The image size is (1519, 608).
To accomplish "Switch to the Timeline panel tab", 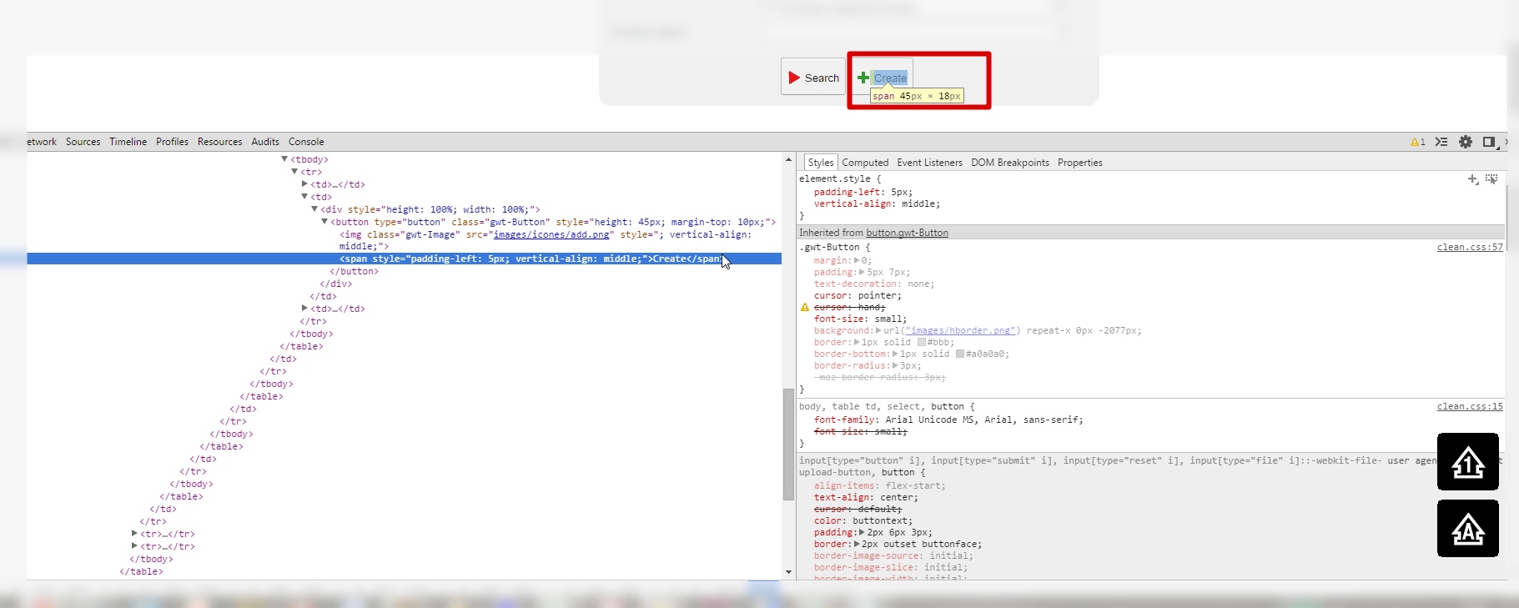I will tap(128, 142).
